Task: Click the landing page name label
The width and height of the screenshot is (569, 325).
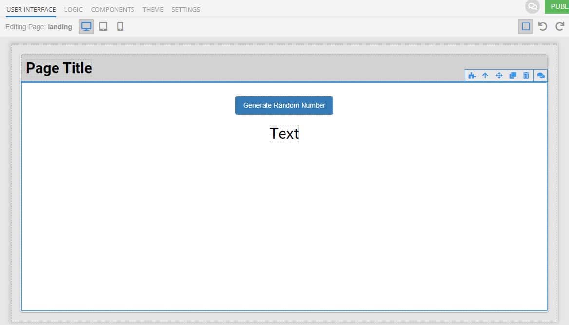Action: tap(60, 27)
